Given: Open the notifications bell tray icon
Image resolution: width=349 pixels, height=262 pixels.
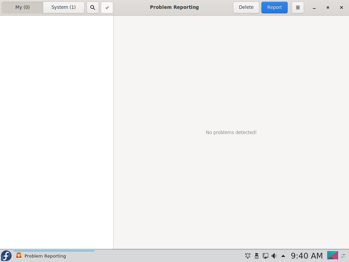Looking at the screenshot, I should pos(248,256).
